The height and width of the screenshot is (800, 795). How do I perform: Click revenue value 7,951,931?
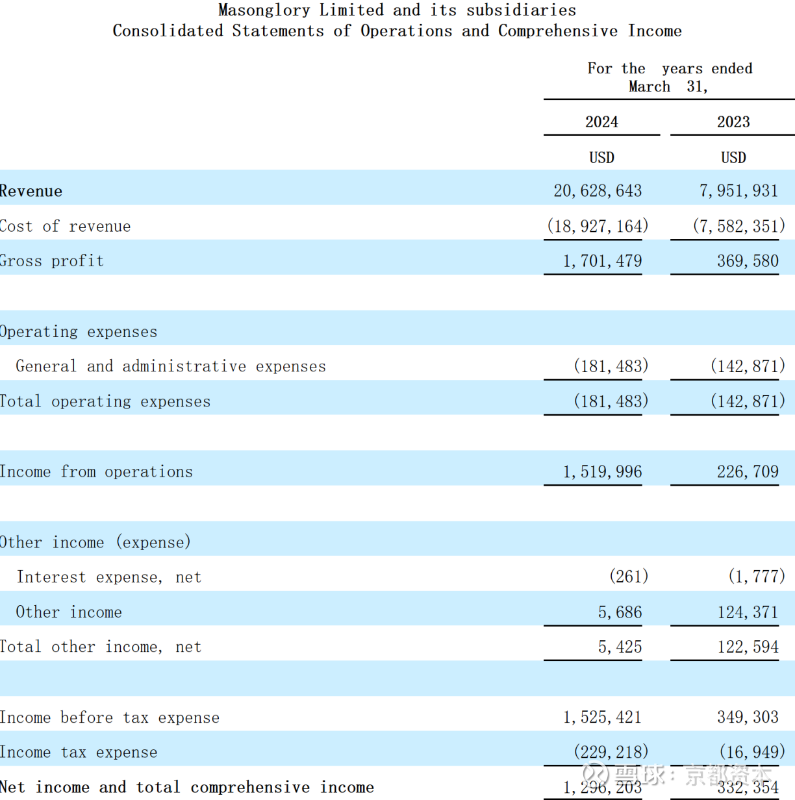coord(738,191)
